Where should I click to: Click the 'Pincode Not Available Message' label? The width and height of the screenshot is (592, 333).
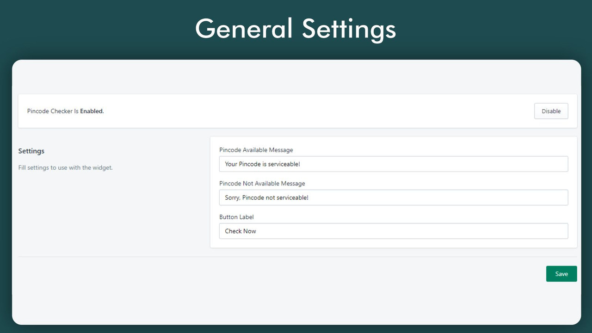[x=262, y=183]
